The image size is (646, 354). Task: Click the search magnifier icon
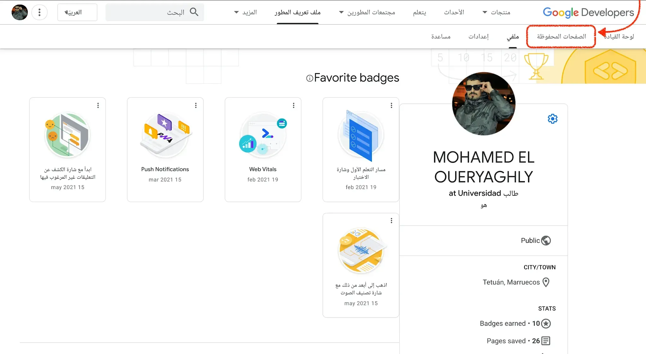pos(194,12)
